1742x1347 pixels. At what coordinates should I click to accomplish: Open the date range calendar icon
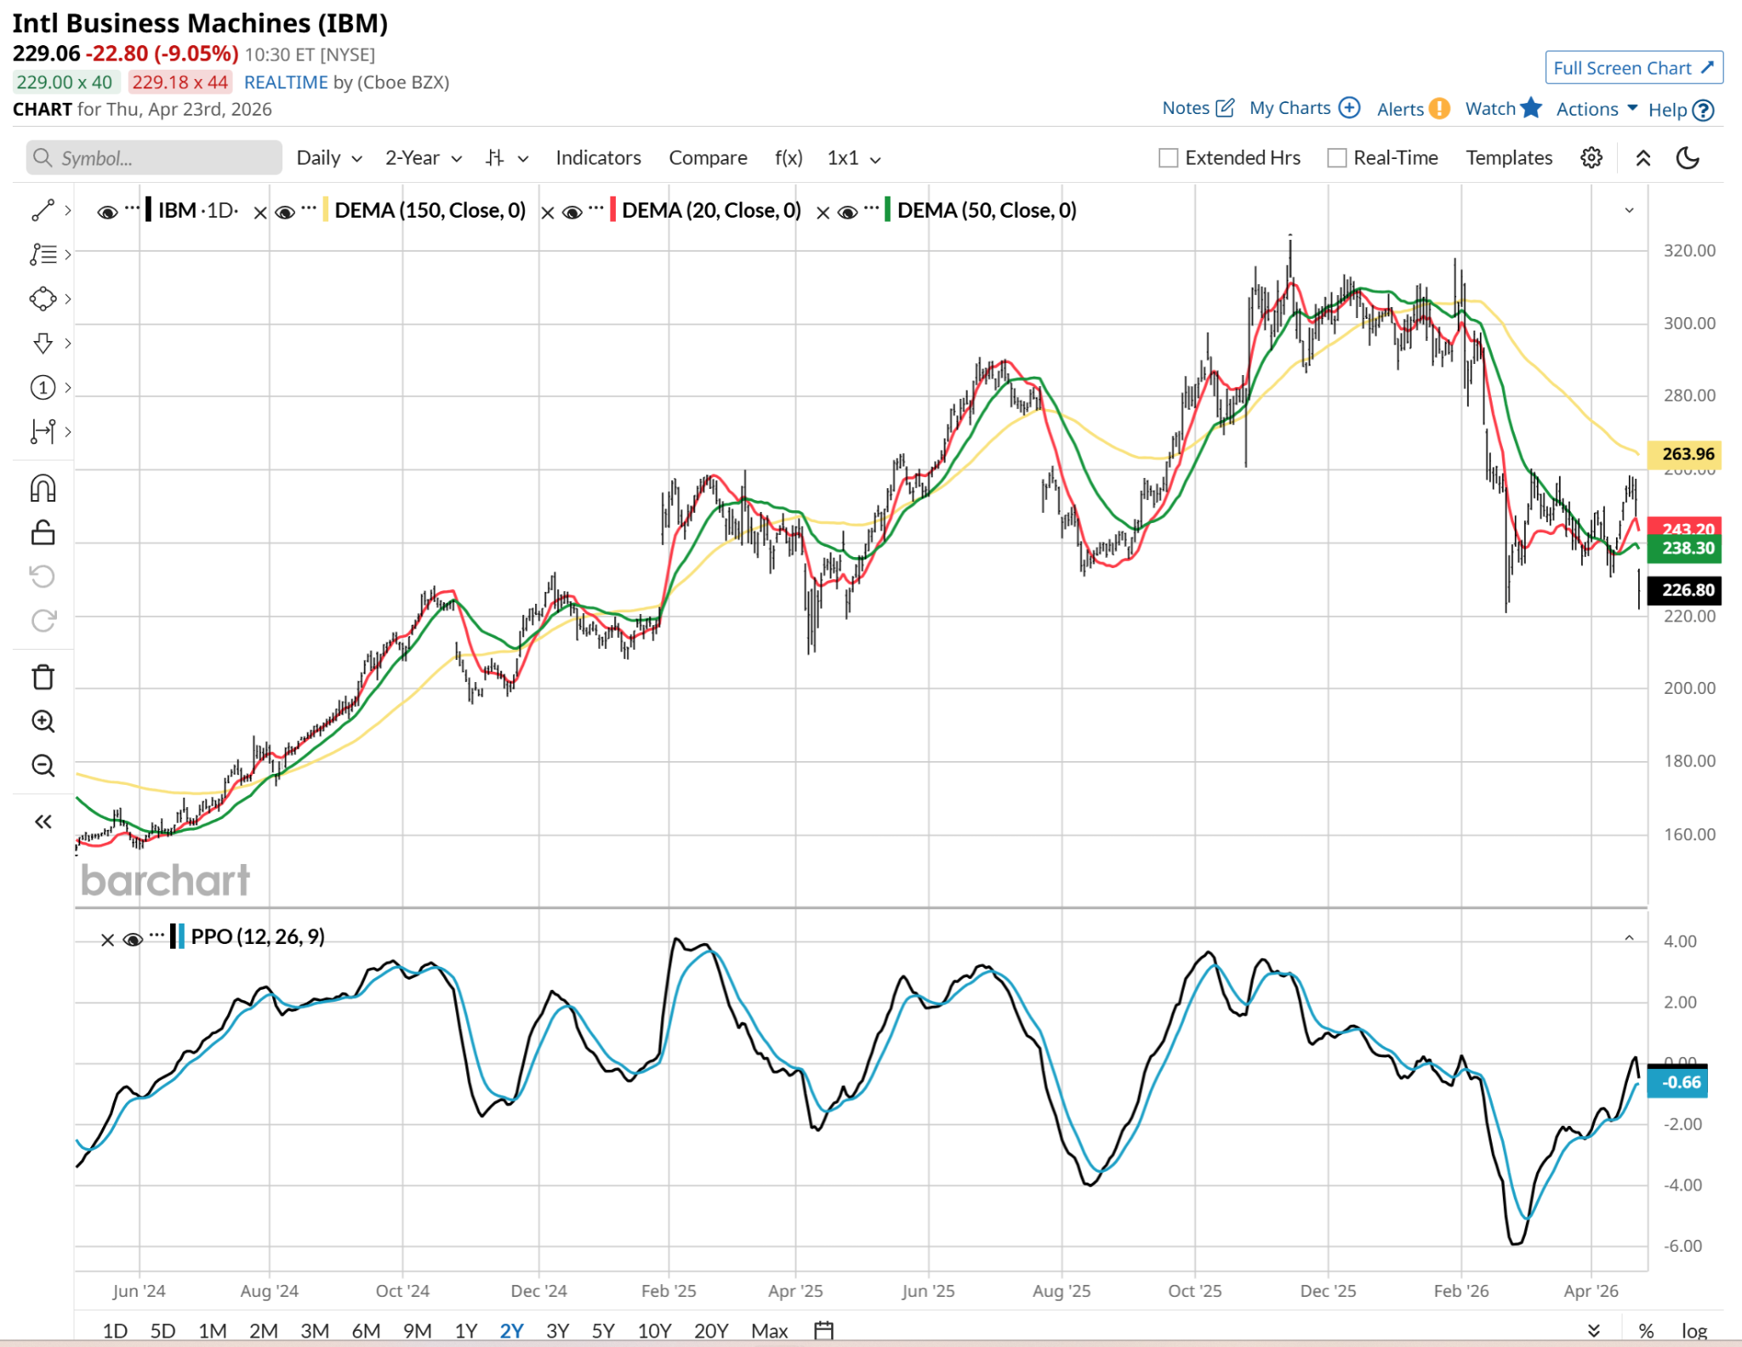[823, 1330]
